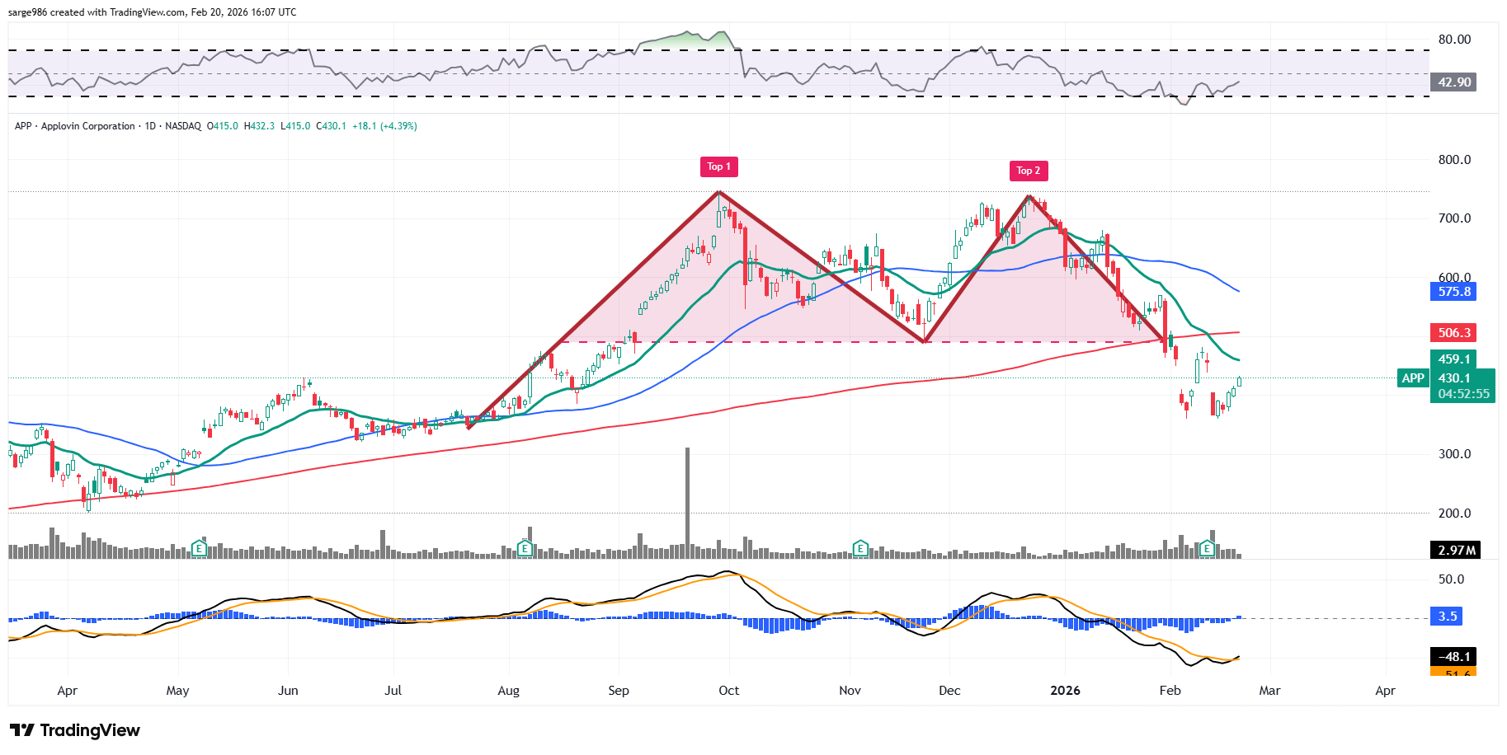Click the bold 2026 year label
Viewport: 1507px width, 755px height.
click(x=1065, y=691)
